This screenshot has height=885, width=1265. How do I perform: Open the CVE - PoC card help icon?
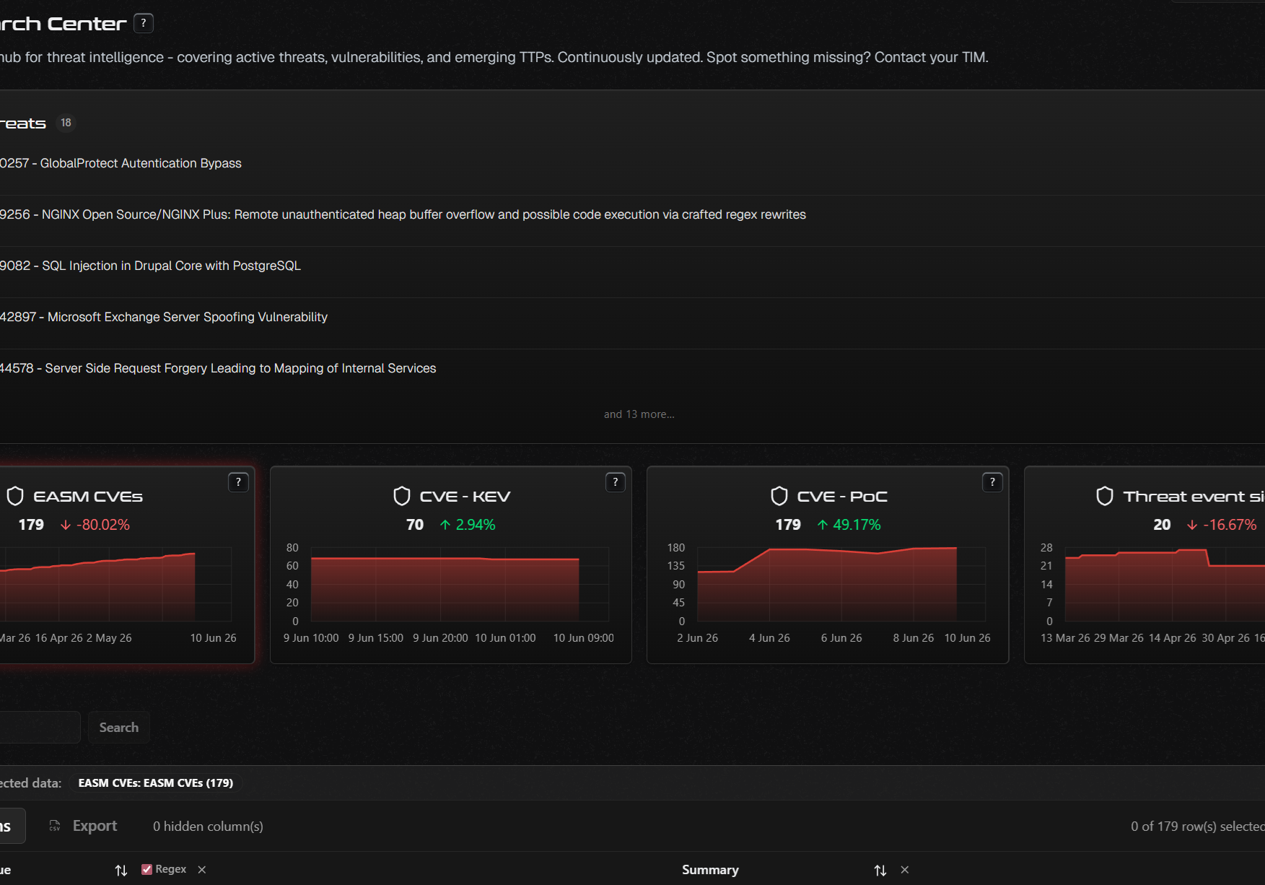[x=992, y=482]
